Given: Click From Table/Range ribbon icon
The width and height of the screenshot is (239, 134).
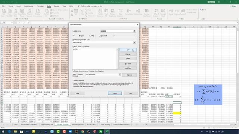Looking at the screenshot, I should point(22,13).
